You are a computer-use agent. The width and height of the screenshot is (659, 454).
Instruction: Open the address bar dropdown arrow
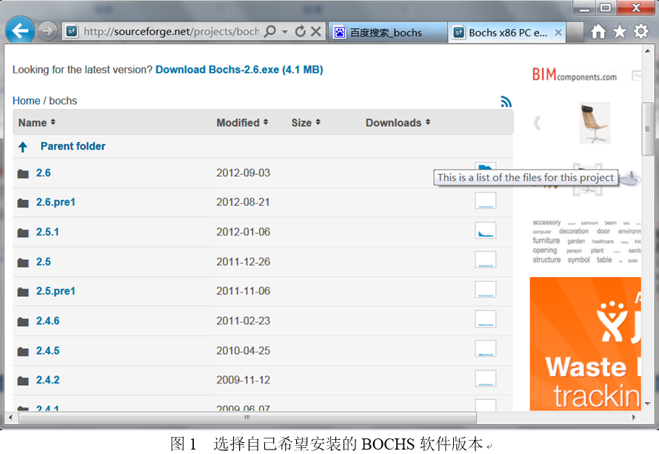pyautogui.click(x=285, y=32)
